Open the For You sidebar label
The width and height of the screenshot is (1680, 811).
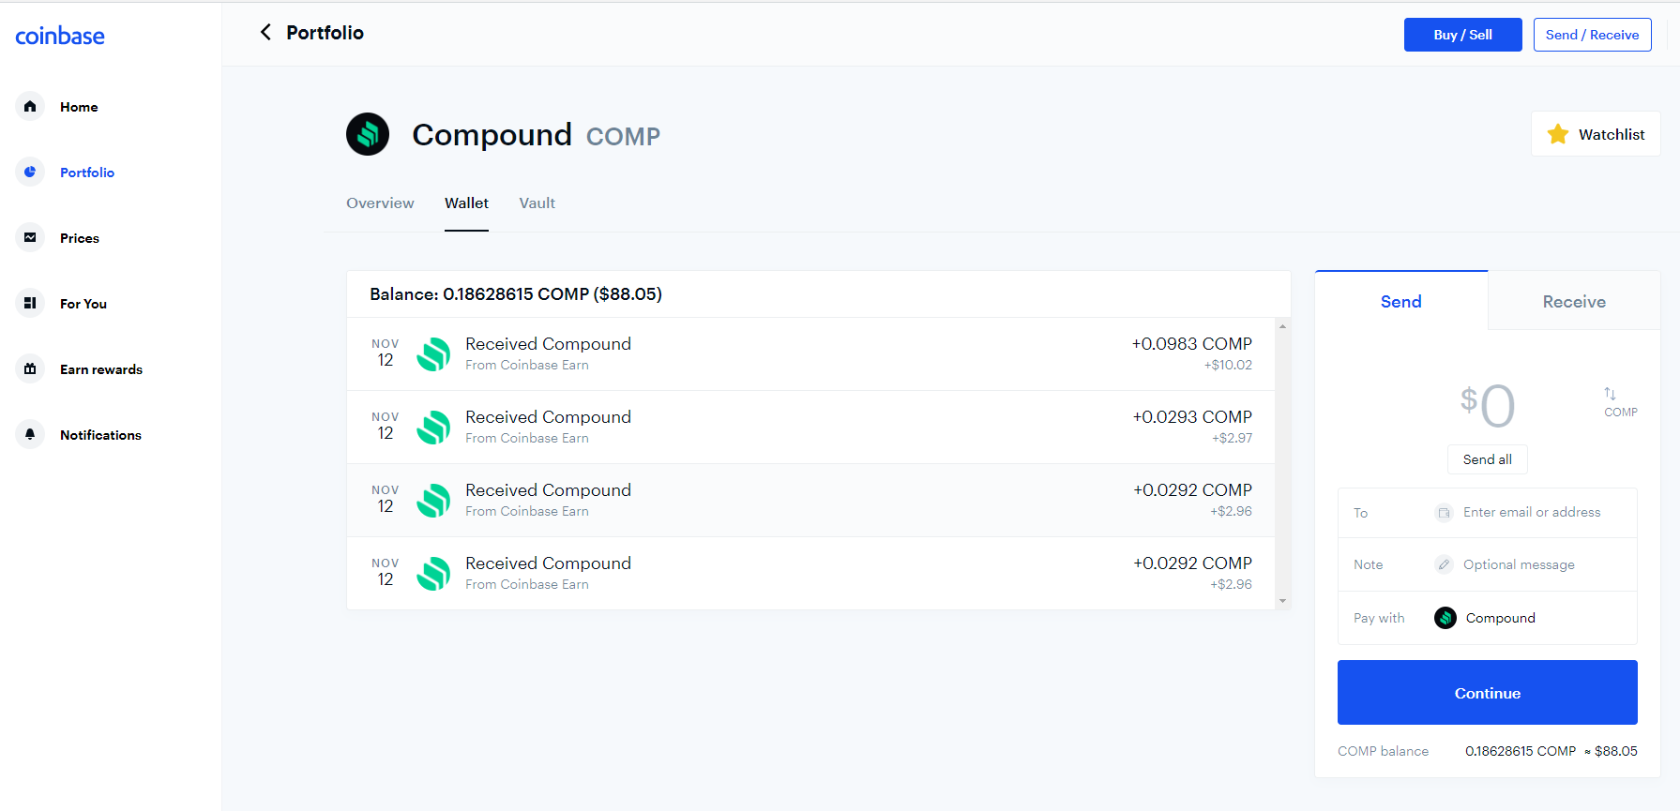83,304
